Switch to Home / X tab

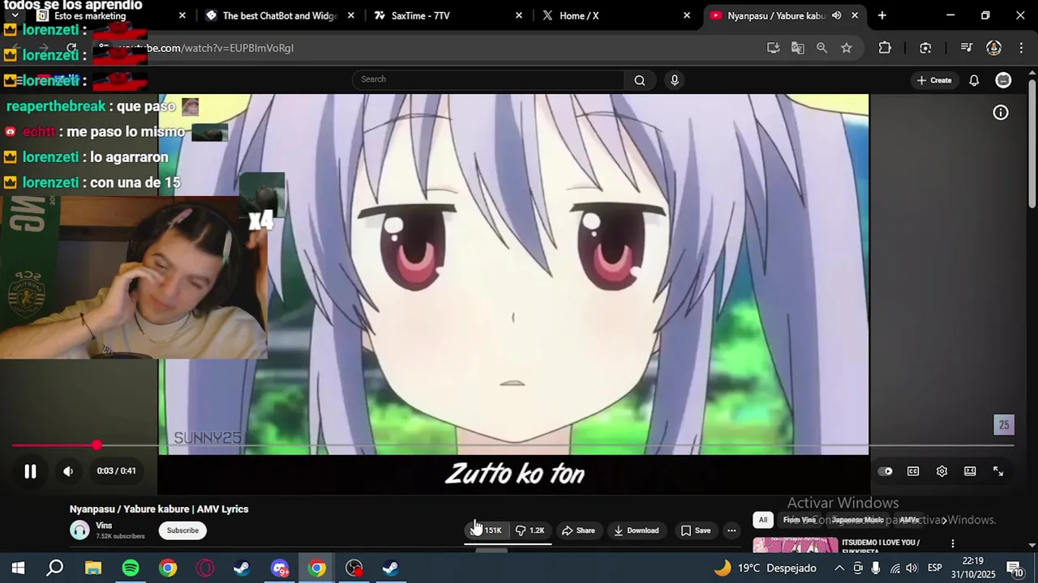[x=615, y=15]
